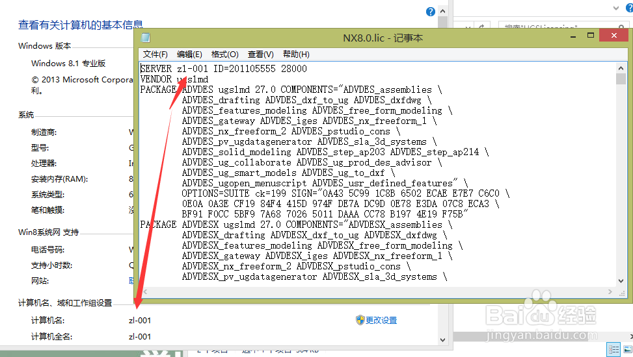Expand the Explorer ribbon chevron

(616, 8)
